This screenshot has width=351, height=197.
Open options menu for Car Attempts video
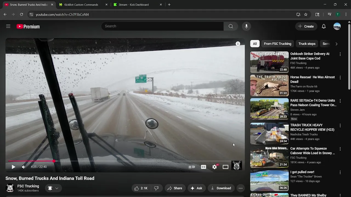tap(340, 149)
